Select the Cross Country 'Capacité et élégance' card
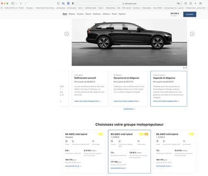 click(x=168, y=89)
